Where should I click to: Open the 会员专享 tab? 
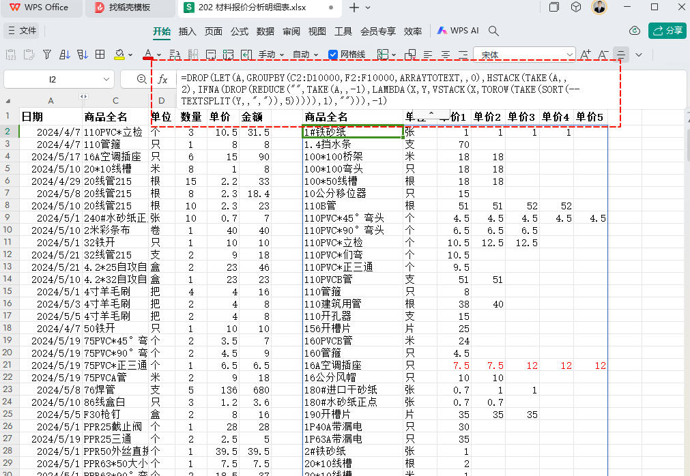(378, 31)
